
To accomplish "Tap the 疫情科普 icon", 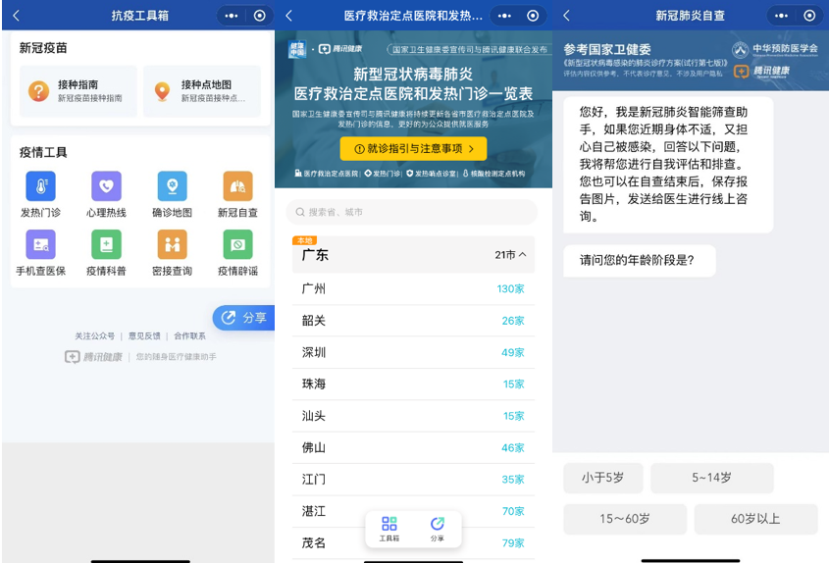I will [x=106, y=244].
